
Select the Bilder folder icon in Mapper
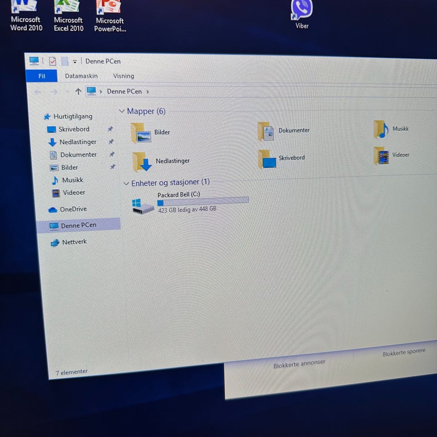(x=141, y=133)
